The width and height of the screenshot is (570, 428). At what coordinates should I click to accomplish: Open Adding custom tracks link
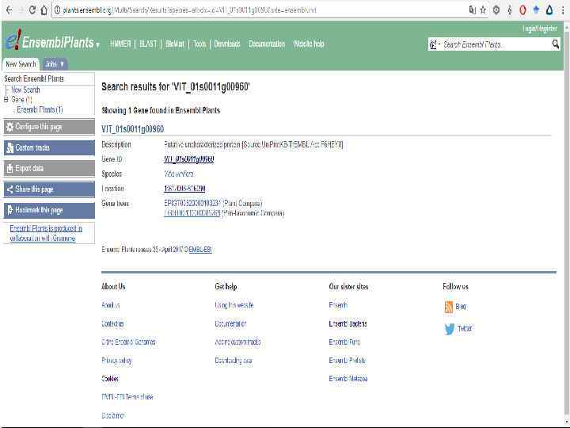[x=237, y=342]
